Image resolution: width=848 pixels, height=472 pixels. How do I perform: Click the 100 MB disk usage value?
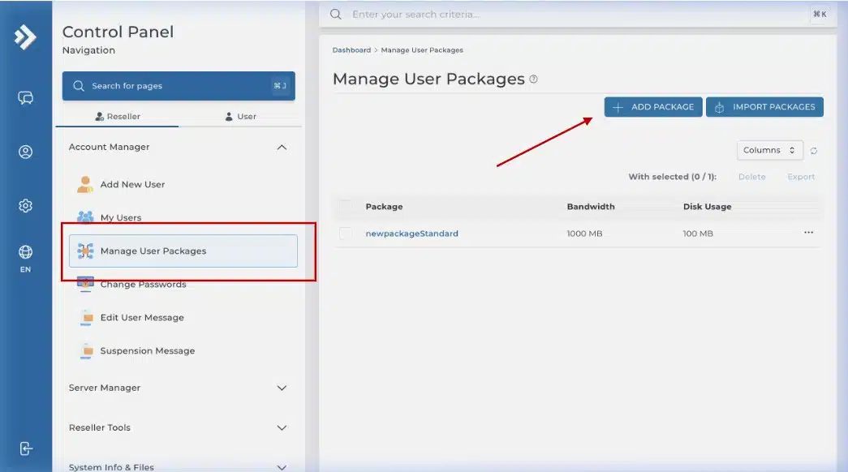698,234
